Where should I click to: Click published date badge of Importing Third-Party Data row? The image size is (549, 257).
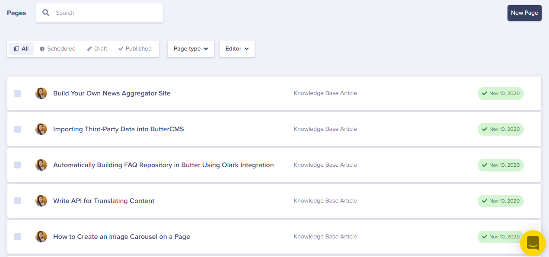click(x=501, y=129)
